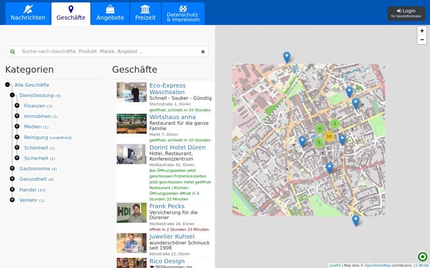Expand the Reinigung subcategory
The image size is (430, 268).
coord(17,137)
